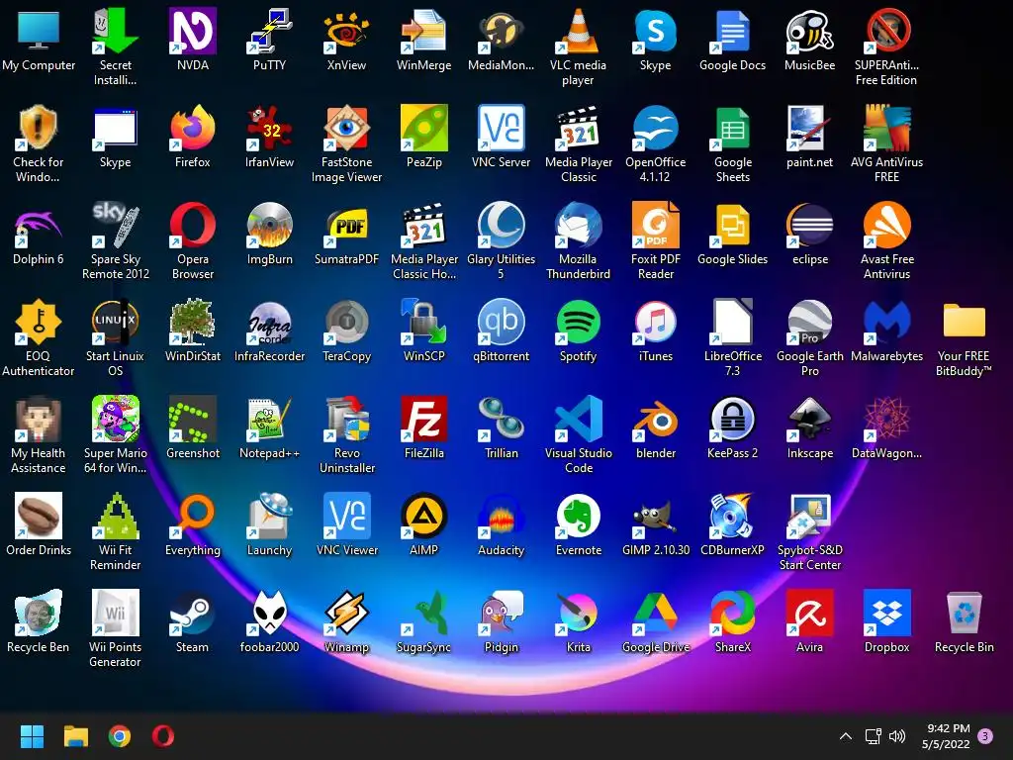
Task: Open Avast Free Antivirus icon
Action: 887,225
